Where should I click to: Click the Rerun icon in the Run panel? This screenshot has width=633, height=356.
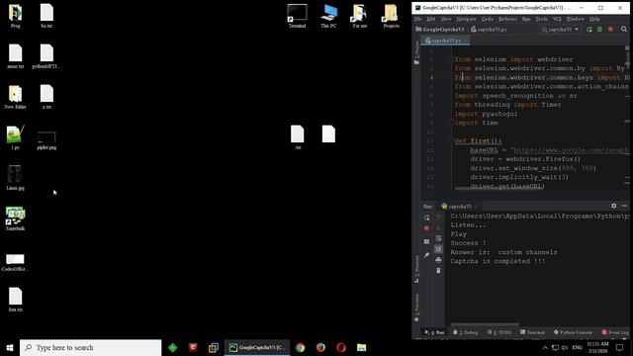[x=426, y=218]
